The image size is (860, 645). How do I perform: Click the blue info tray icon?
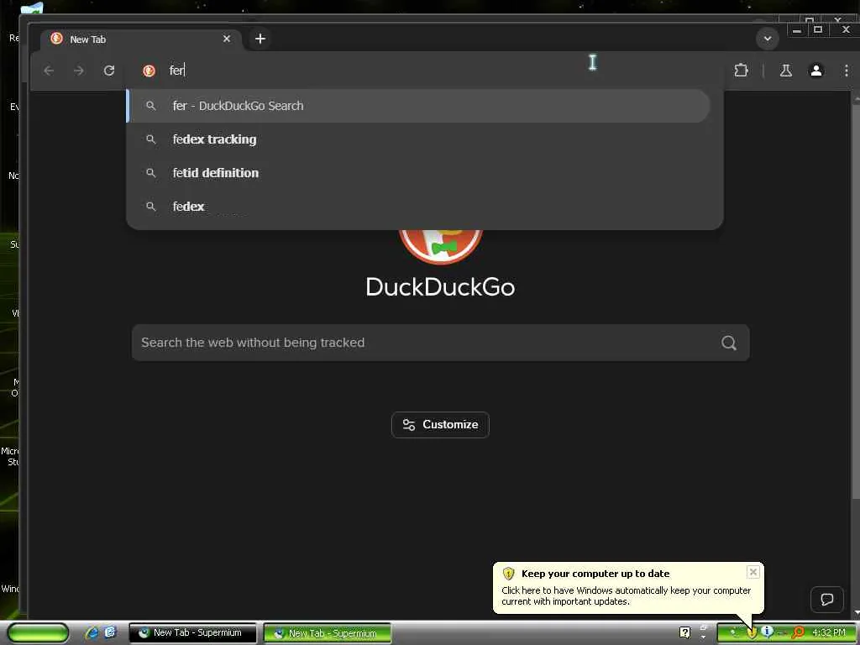pos(768,632)
